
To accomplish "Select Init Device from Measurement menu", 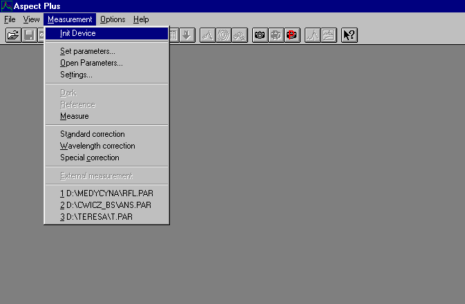I will pyautogui.click(x=77, y=33).
